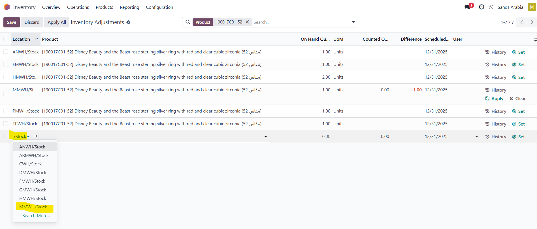The image size is (537, 229).
Task: Choose MMWH/Stock from the location list
Action: click(x=35, y=207)
